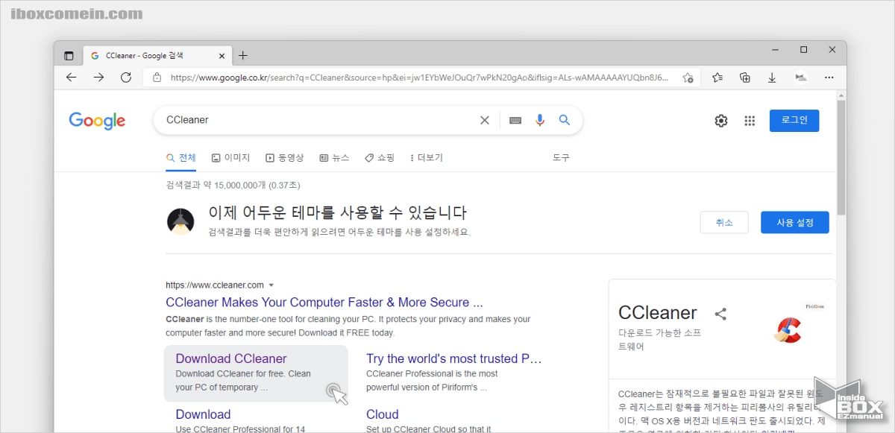Share the CCleaner knowledge panel

[720, 315]
